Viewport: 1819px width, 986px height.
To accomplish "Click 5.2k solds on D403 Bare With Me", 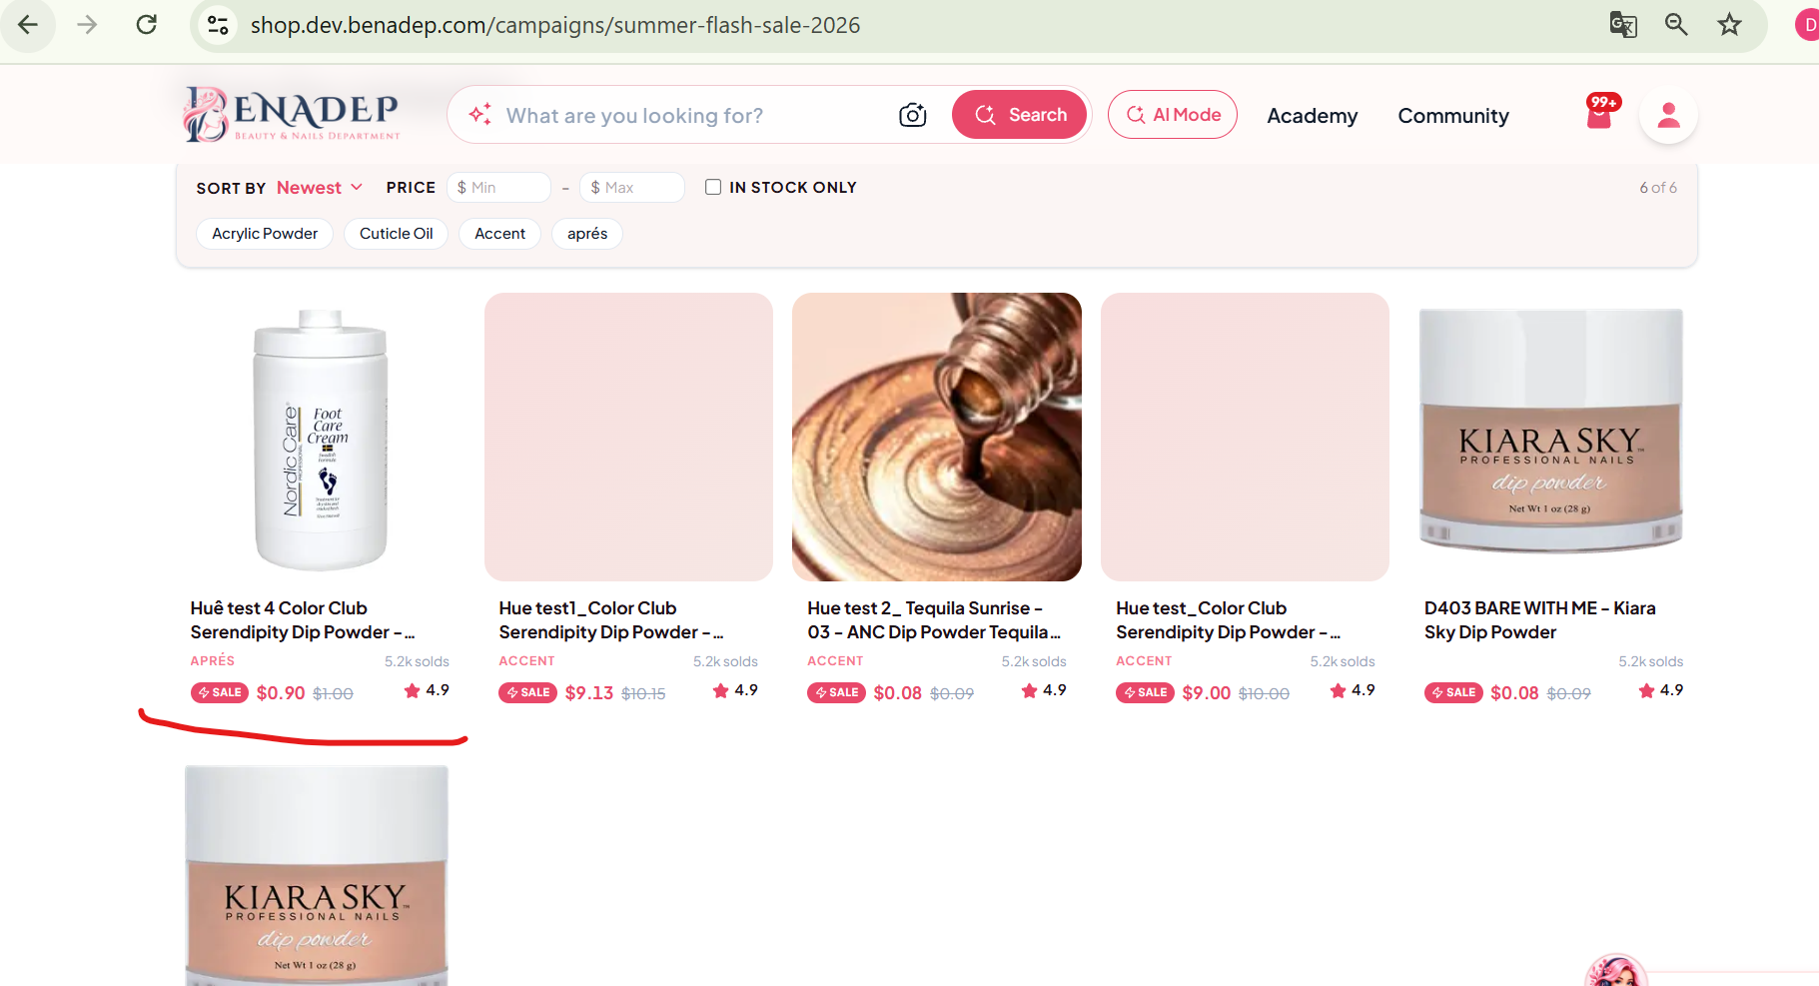I will [1651, 661].
